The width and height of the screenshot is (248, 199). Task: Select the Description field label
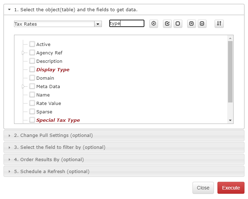(x=49, y=61)
